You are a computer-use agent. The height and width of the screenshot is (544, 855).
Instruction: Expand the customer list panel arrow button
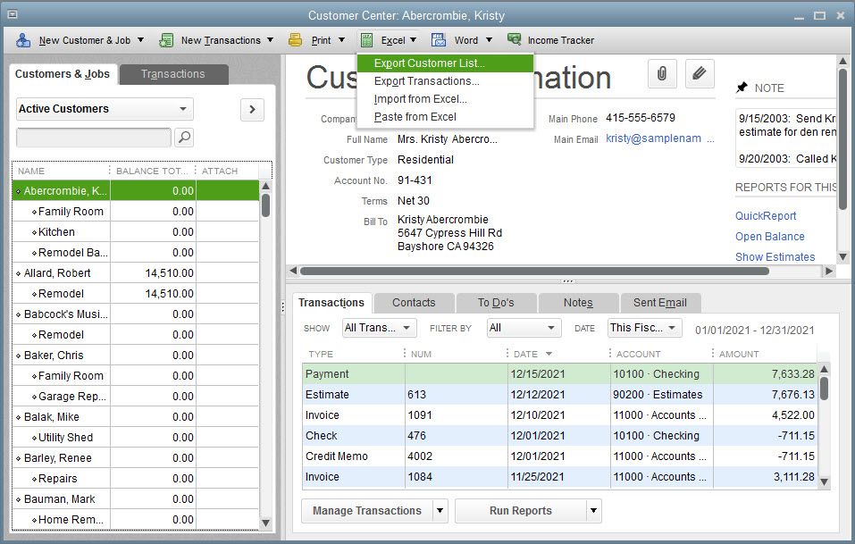(252, 109)
